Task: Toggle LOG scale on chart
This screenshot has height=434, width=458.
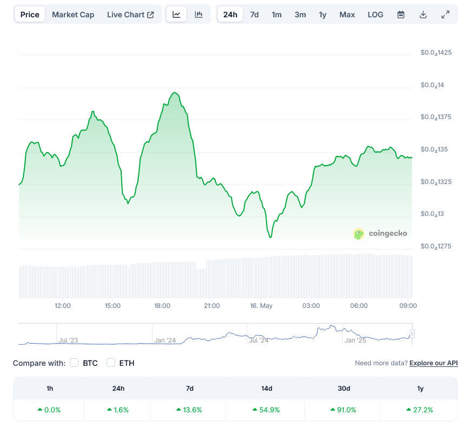Action: click(x=375, y=15)
